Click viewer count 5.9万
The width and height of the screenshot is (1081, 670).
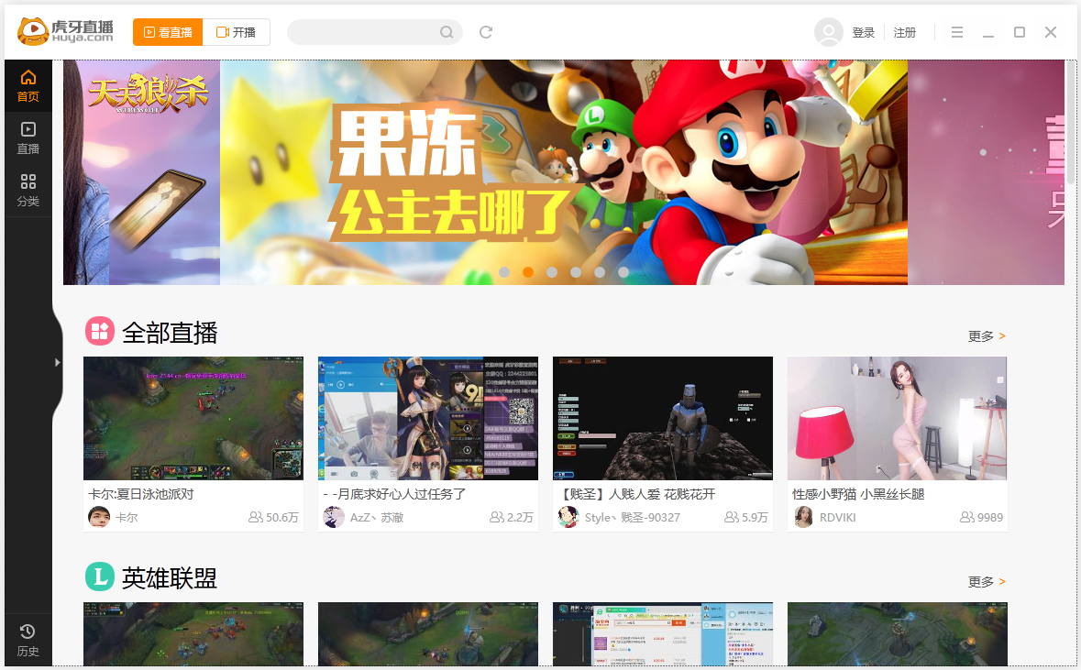pos(746,518)
